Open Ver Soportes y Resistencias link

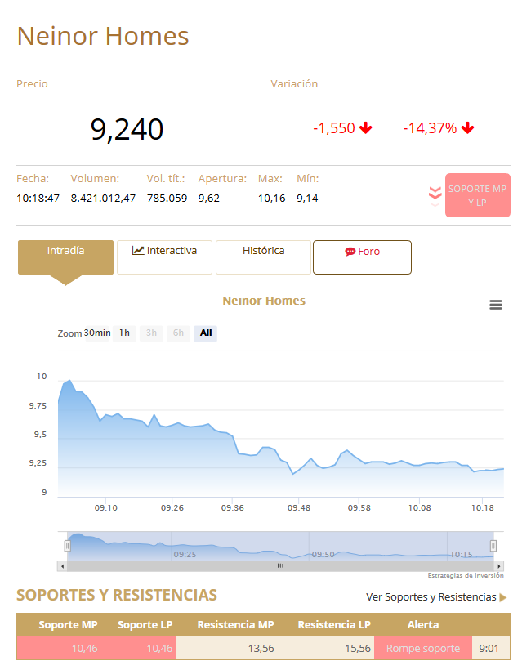click(431, 597)
